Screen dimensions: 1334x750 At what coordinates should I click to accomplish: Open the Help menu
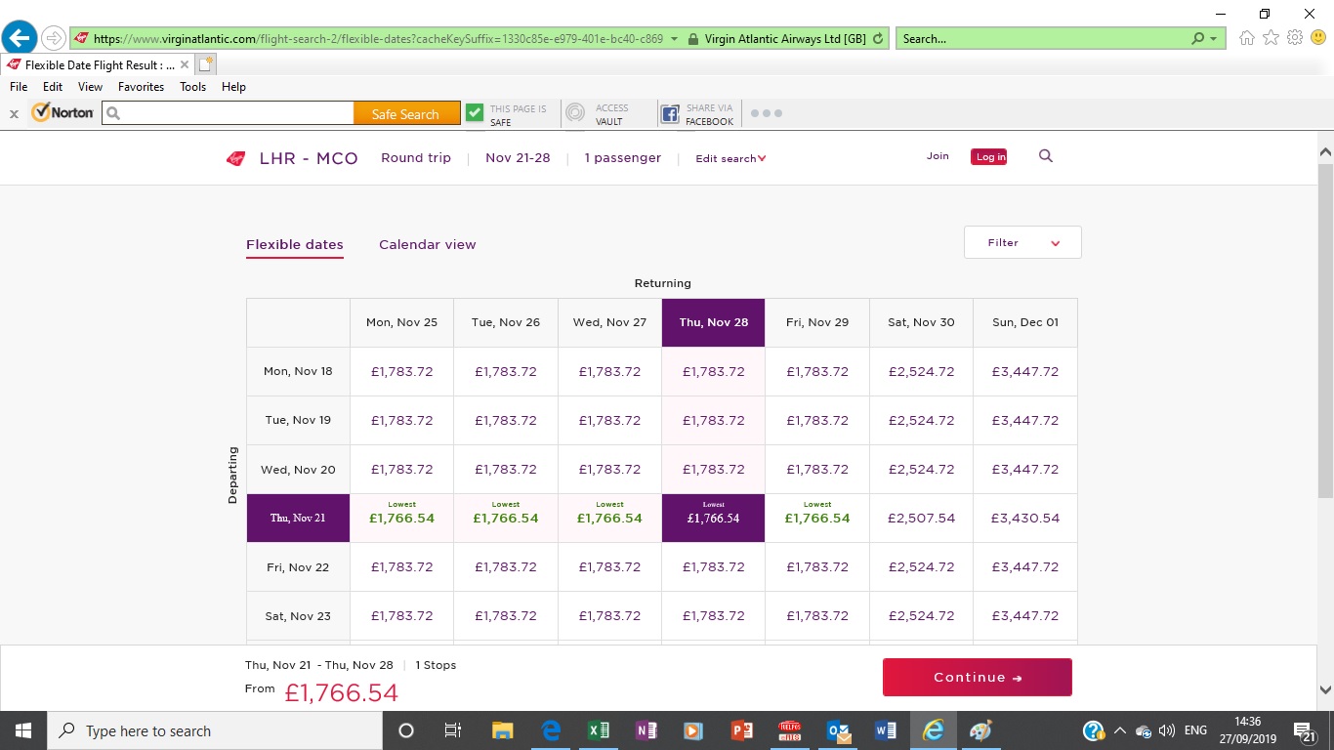(x=233, y=87)
